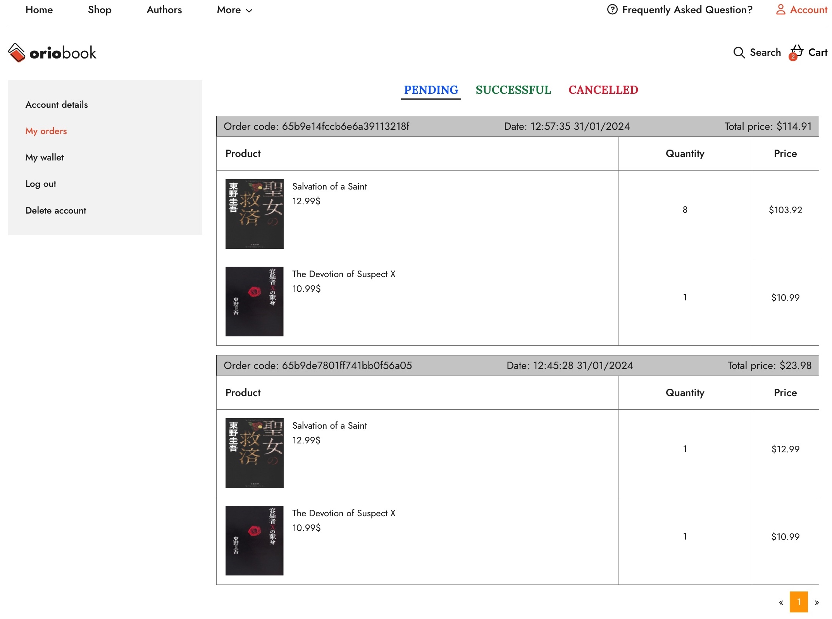Click the cart item count badge
Viewport: 832px width, 619px height.
point(792,57)
